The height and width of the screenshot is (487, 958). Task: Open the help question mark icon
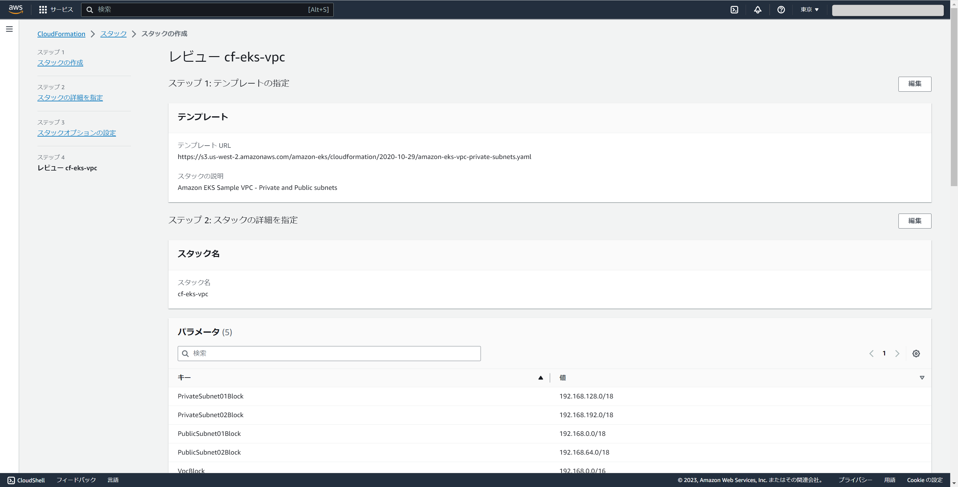click(781, 10)
